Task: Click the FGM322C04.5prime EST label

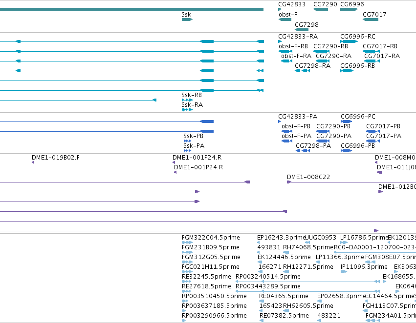Action: pos(211,238)
